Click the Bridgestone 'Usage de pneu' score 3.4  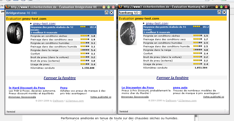pyautogui.click(x=93, y=65)
